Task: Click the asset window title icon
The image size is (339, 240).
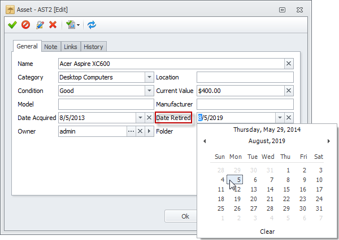Action: [10, 10]
